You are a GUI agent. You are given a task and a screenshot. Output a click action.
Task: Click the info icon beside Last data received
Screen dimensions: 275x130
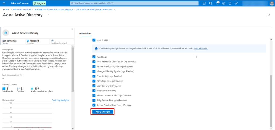pyautogui.click(x=21, y=75)
